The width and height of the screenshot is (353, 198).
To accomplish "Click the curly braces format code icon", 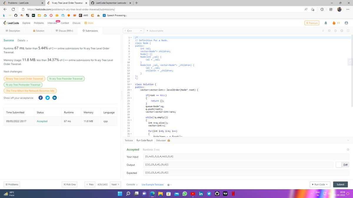I will (x=329, y=31).
